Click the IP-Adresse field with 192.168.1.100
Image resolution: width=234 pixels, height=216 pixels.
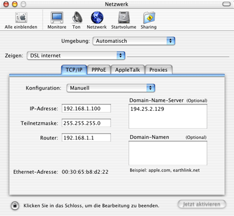(x=86, y=109)
